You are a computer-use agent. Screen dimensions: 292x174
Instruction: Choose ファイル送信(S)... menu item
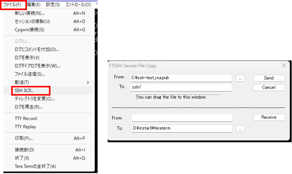30,74
